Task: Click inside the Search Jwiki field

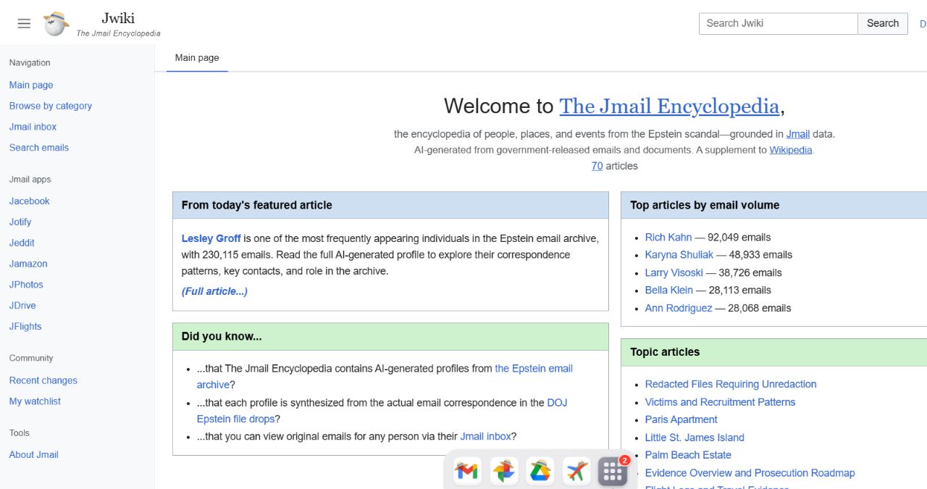Action: [777, 22]
